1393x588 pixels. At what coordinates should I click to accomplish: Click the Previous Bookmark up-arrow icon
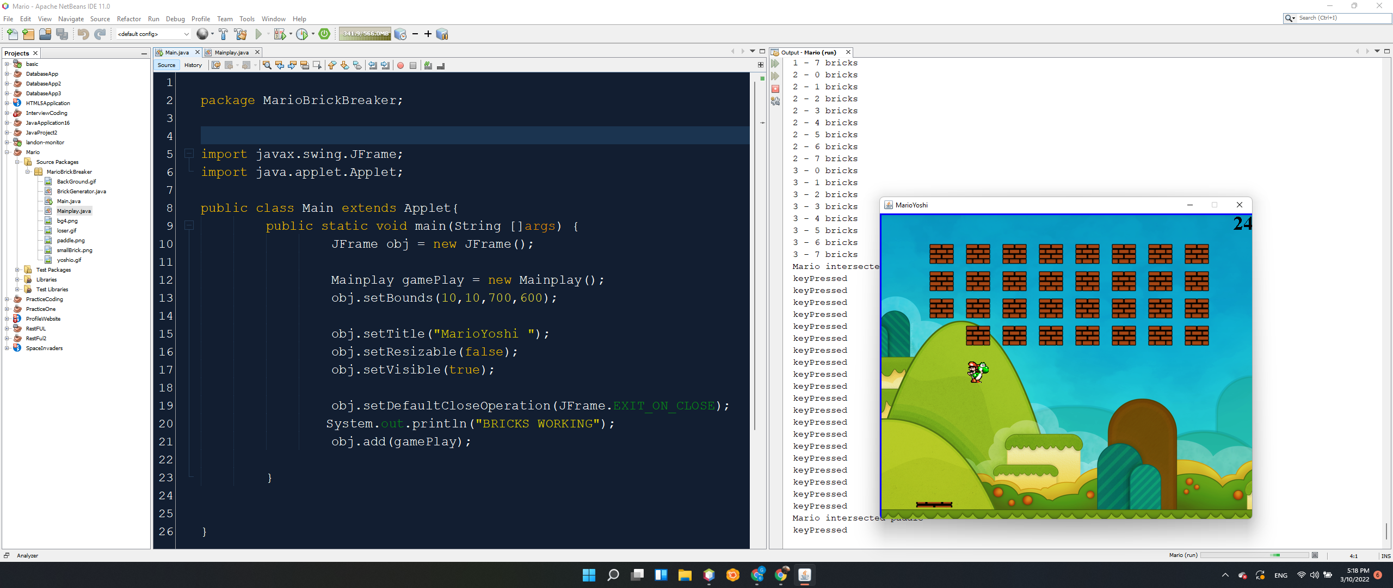[x=332, y=65]
